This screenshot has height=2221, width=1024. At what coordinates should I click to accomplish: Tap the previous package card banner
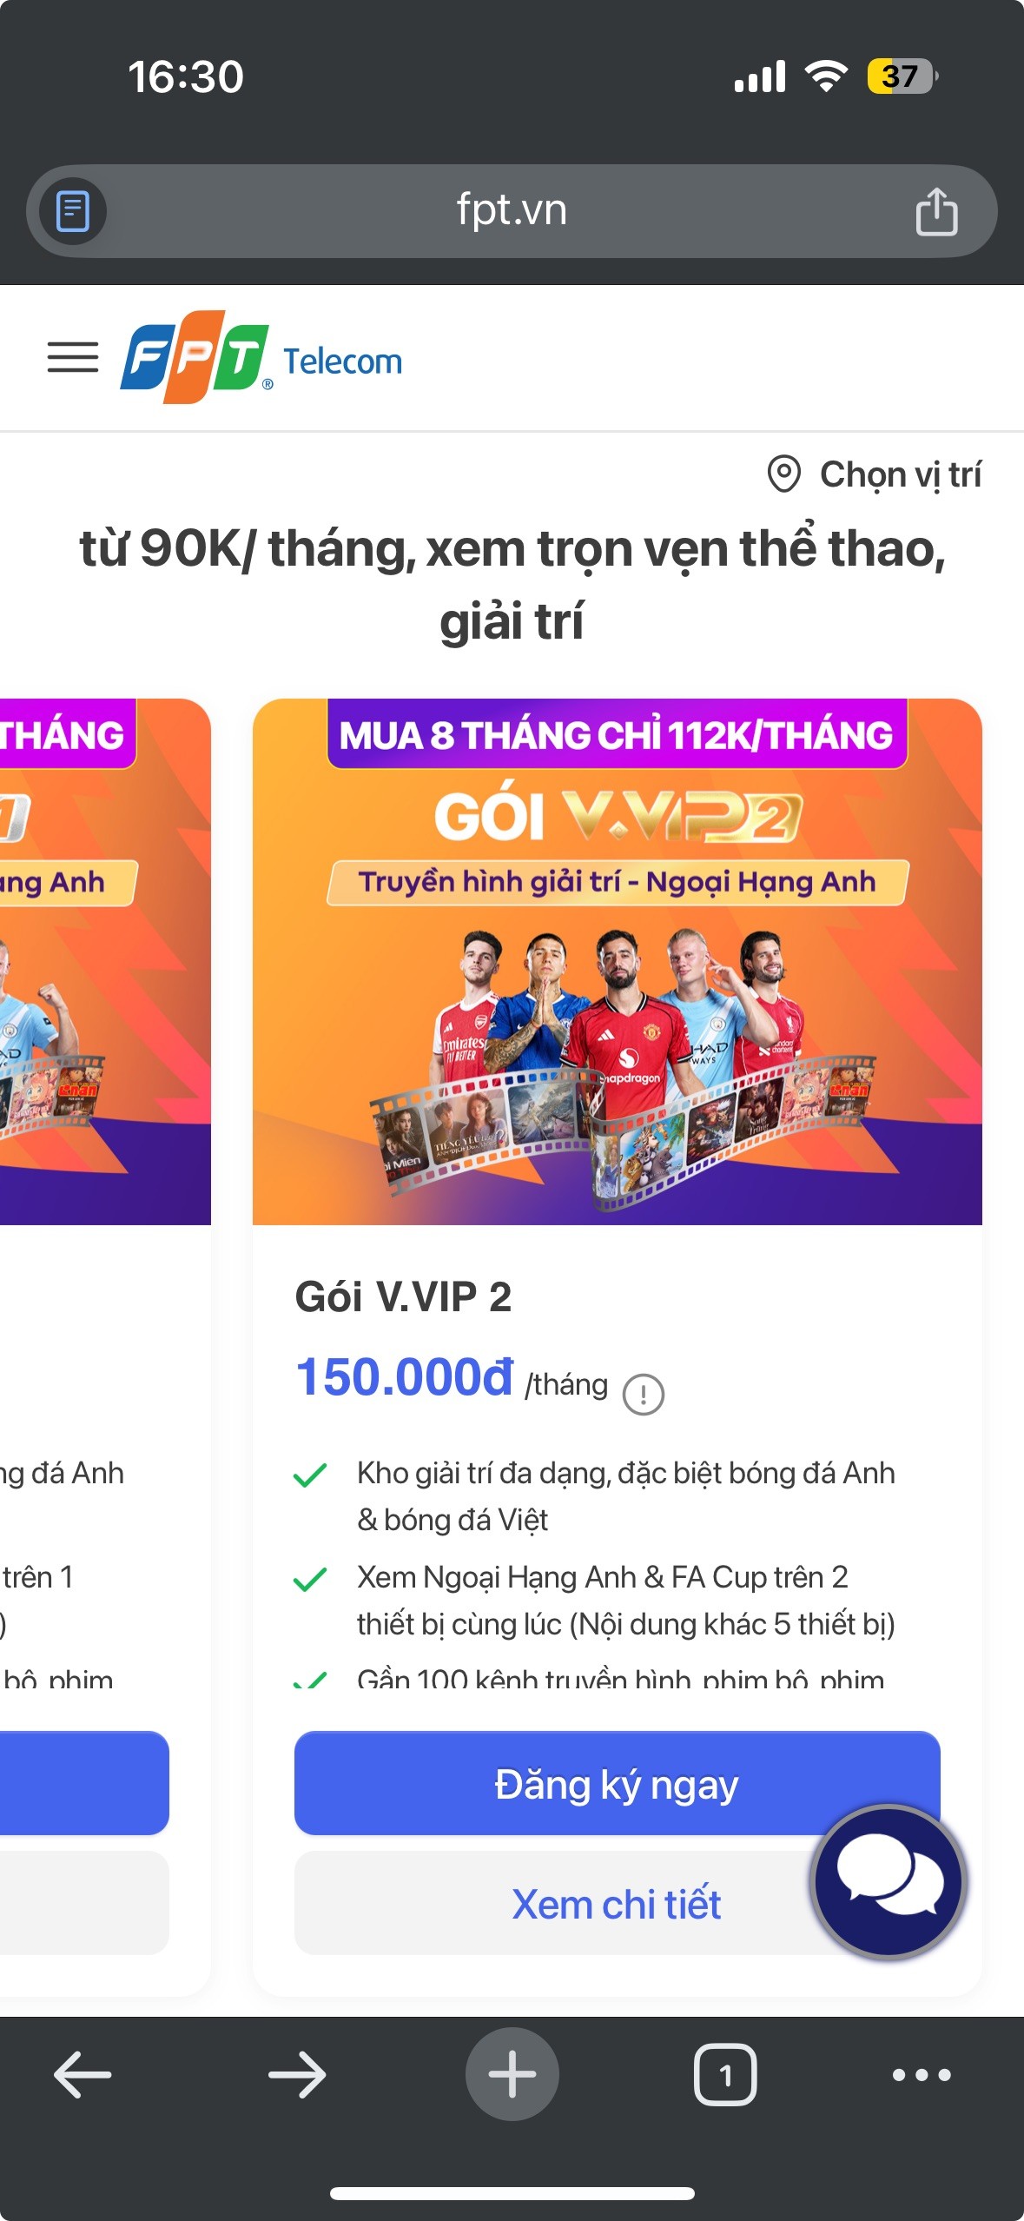point(105,962)
